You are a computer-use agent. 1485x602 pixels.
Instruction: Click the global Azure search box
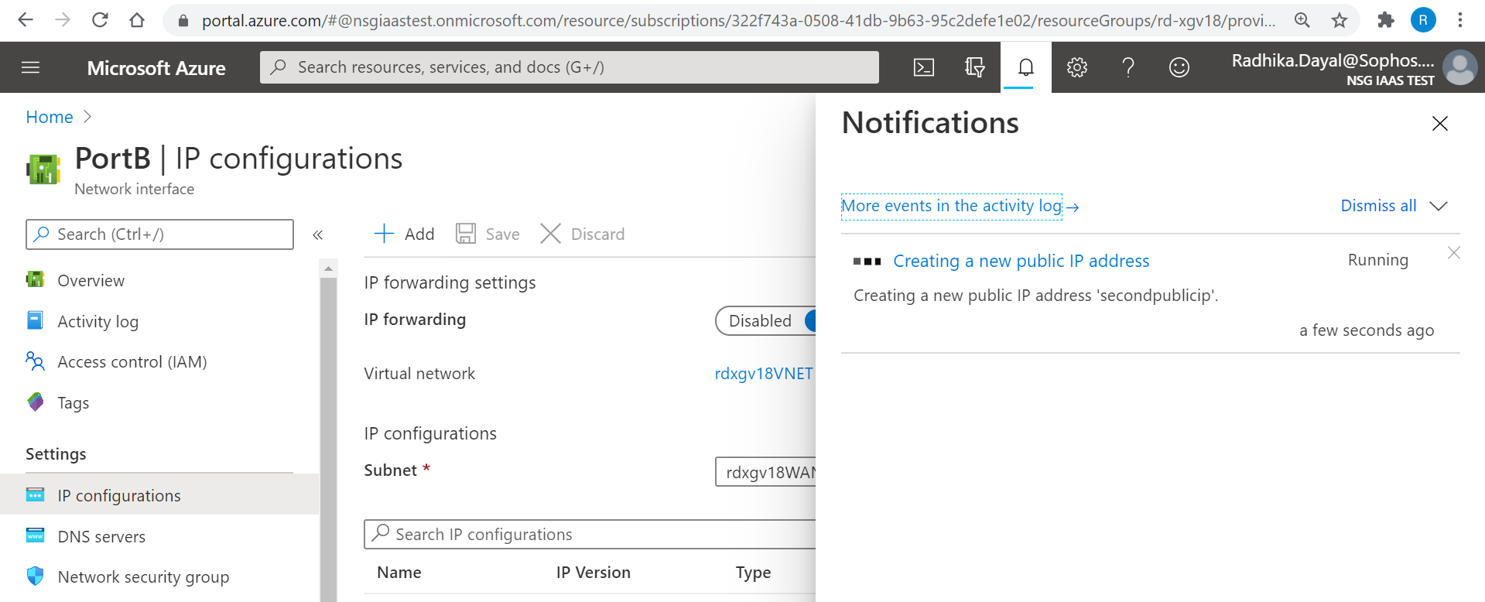[x=570, y=67]
